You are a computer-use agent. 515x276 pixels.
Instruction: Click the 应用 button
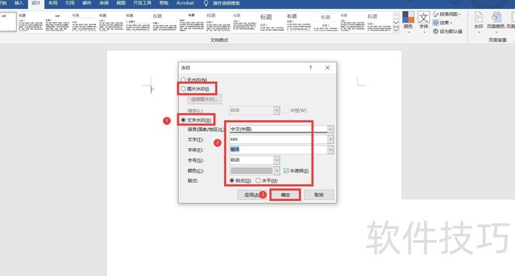252,194
